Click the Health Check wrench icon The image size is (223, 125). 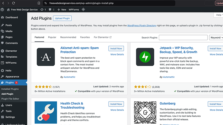(46, 112)
